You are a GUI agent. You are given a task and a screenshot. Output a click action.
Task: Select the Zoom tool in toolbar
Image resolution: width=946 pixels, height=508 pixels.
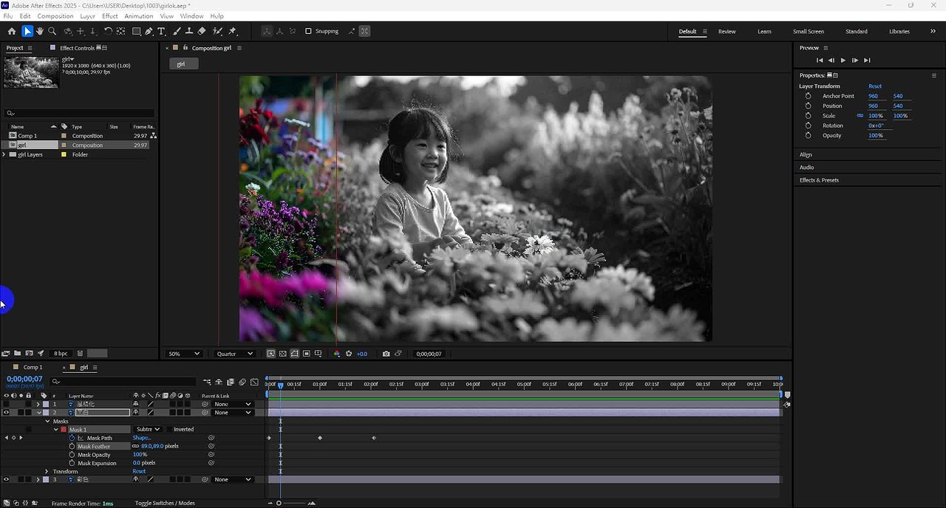coord(52,31)
